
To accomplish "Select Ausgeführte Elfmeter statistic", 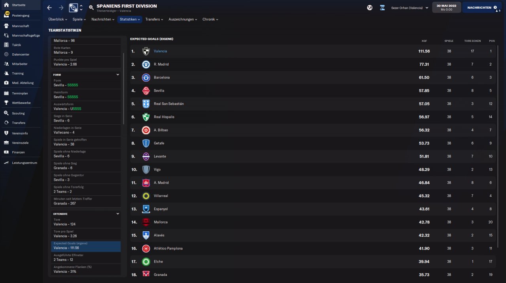I will (x=86, y=258).
